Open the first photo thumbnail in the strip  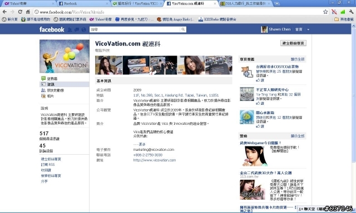(108, 65)
